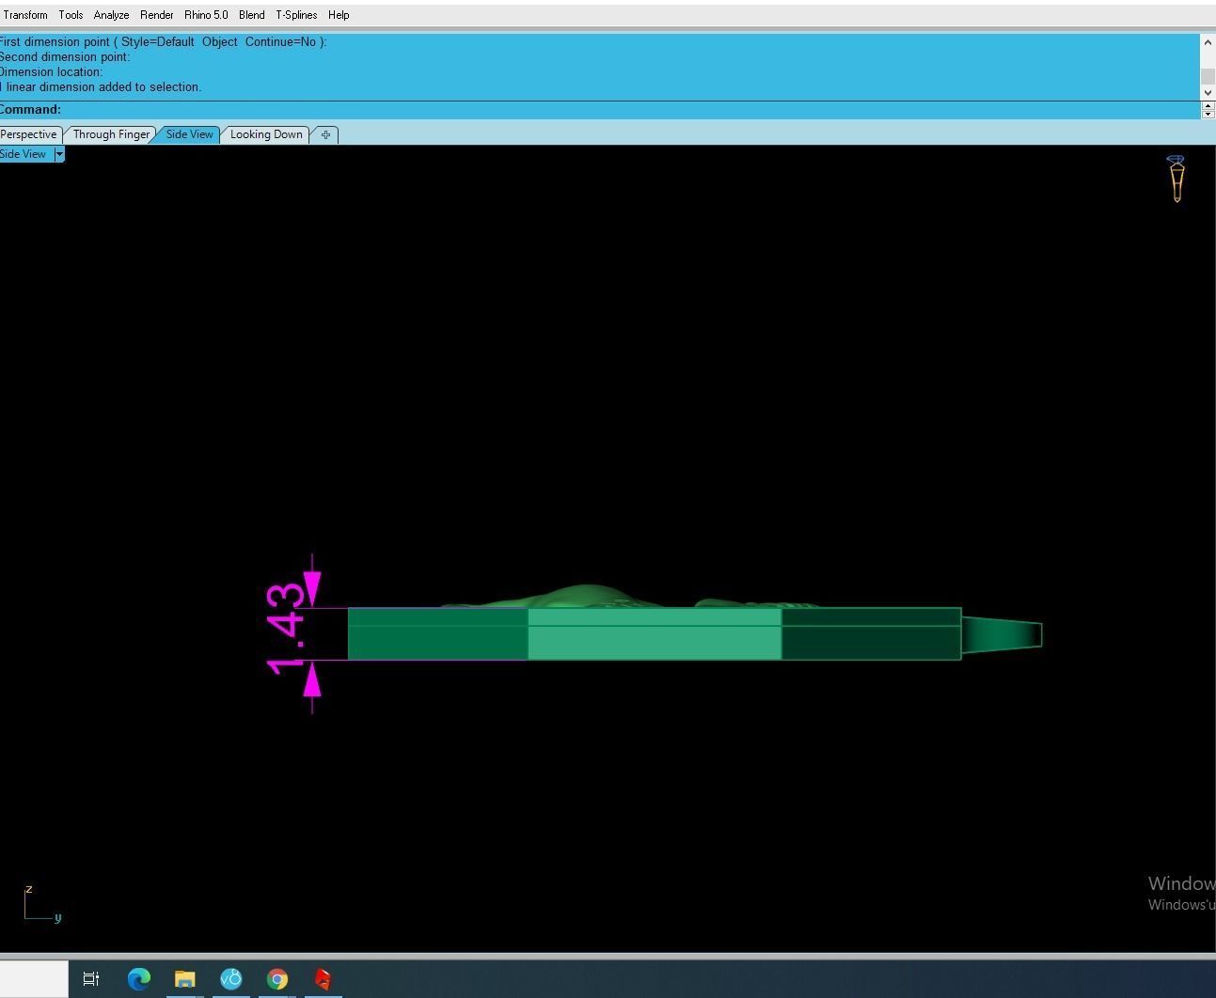The image size is (1216, 998).
Task: Open the Tools menu
Action: pyautogui.click(x=71, y=15)
